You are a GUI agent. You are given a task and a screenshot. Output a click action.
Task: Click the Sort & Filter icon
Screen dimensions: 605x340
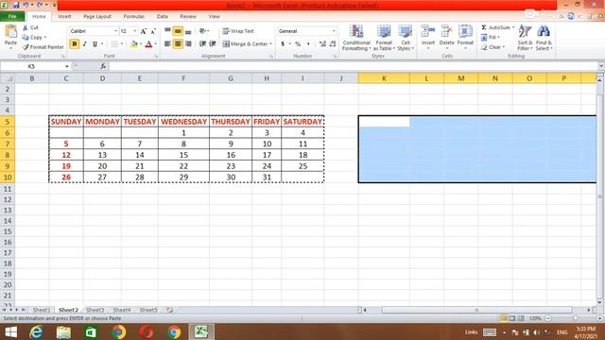coord(525,31)
